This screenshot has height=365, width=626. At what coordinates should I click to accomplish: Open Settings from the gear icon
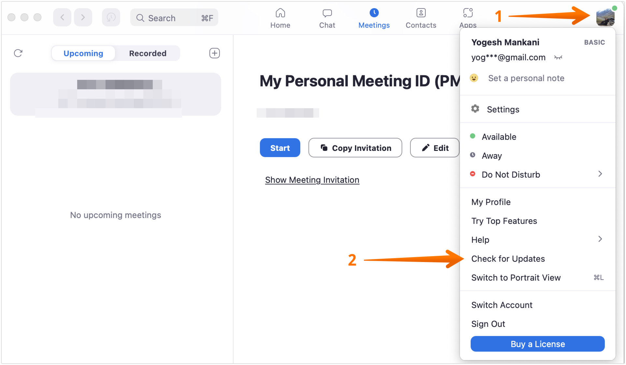click(475, 109)
